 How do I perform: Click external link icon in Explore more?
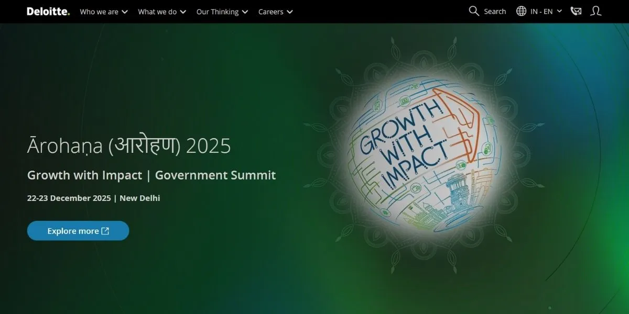click(105, 231)
